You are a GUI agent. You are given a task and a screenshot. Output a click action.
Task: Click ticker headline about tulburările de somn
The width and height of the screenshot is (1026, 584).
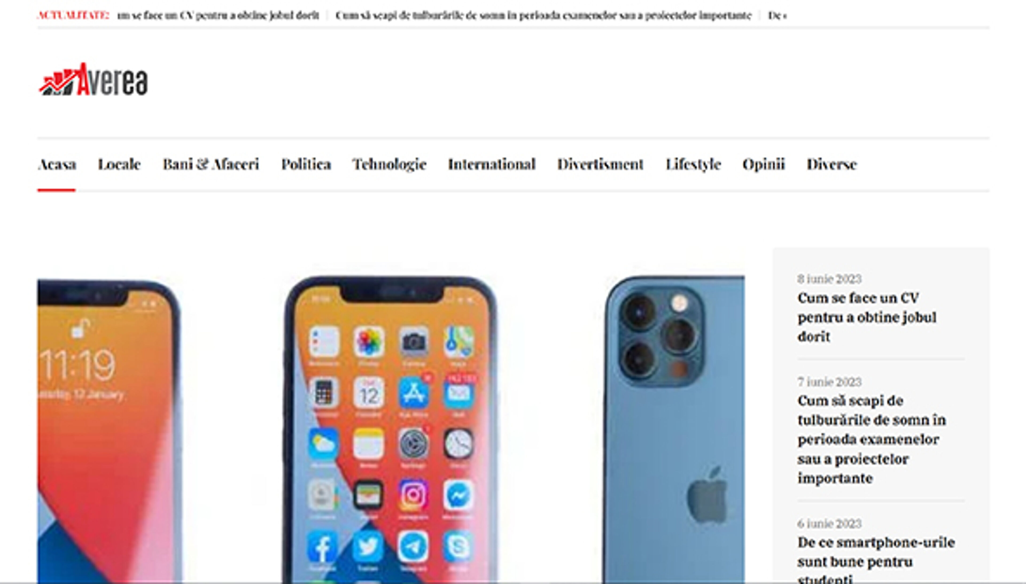(x=543, y=15)
